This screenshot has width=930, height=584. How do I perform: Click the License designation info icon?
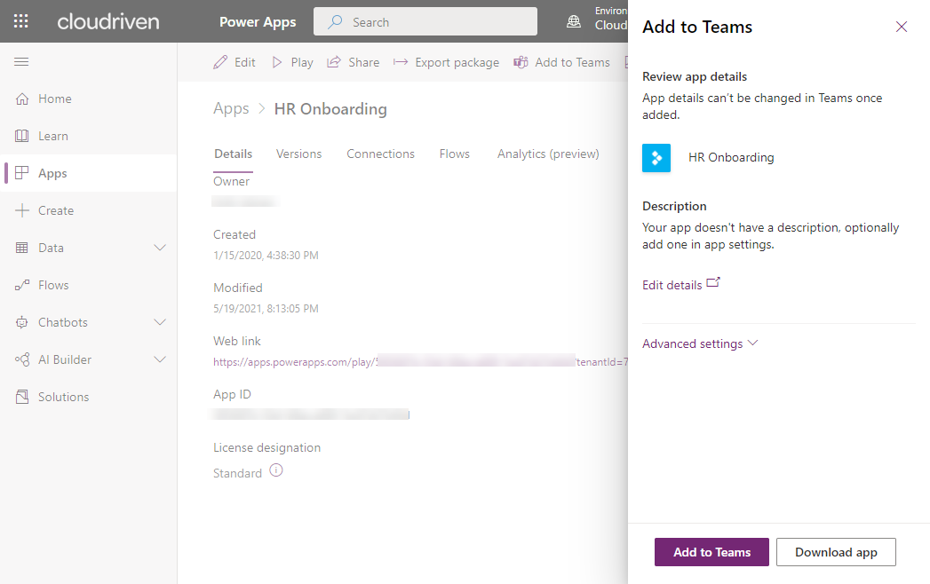click(276, 471)
